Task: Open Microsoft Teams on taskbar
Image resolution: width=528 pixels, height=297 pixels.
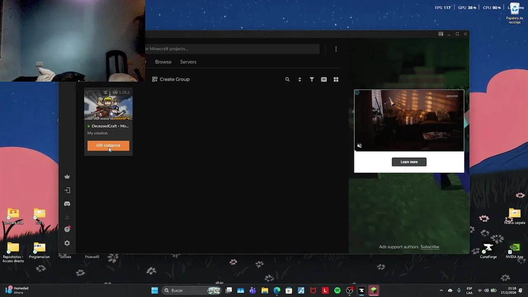Action: (253, 290)
